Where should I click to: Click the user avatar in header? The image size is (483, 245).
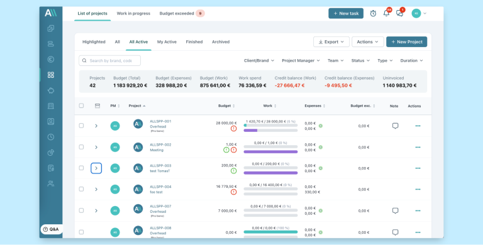[416, 13]
